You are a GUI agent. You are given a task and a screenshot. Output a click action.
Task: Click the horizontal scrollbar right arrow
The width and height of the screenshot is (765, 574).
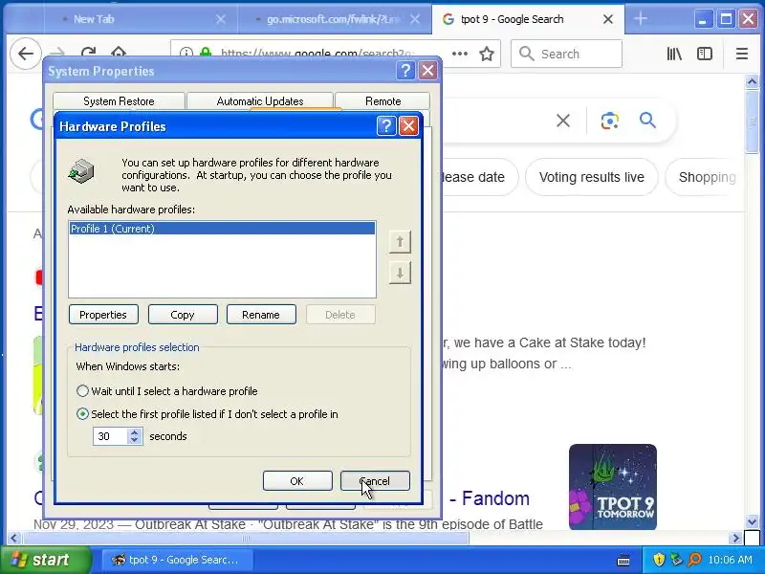(736, 539)
